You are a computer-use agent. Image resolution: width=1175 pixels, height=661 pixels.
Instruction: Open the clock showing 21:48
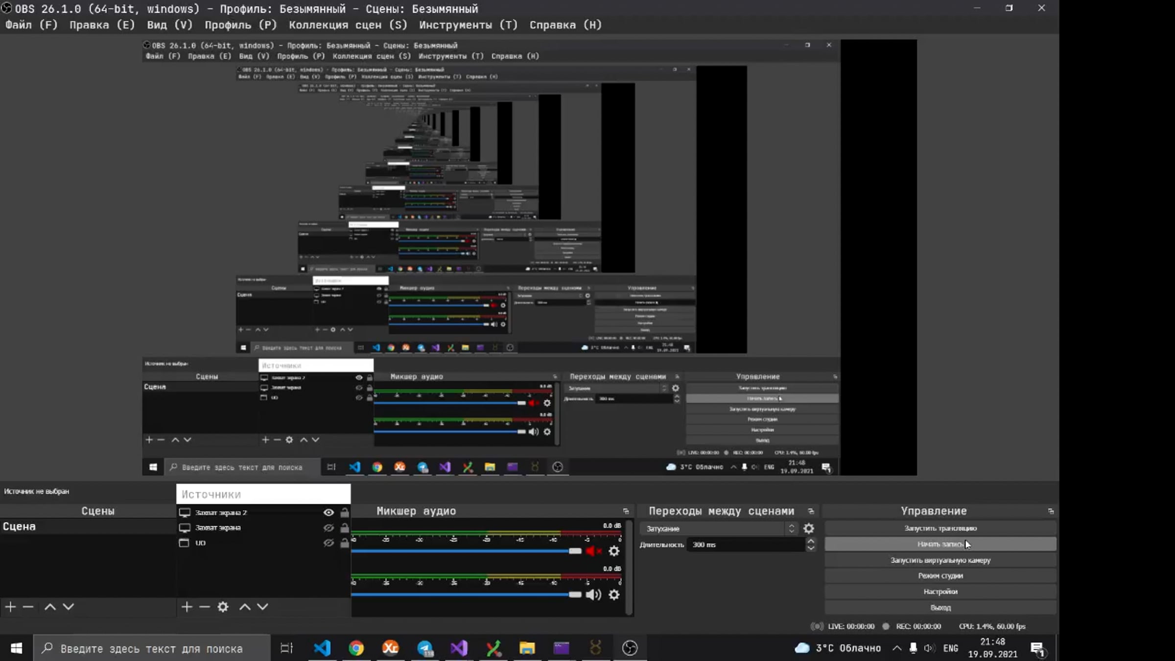coord(992,648)
